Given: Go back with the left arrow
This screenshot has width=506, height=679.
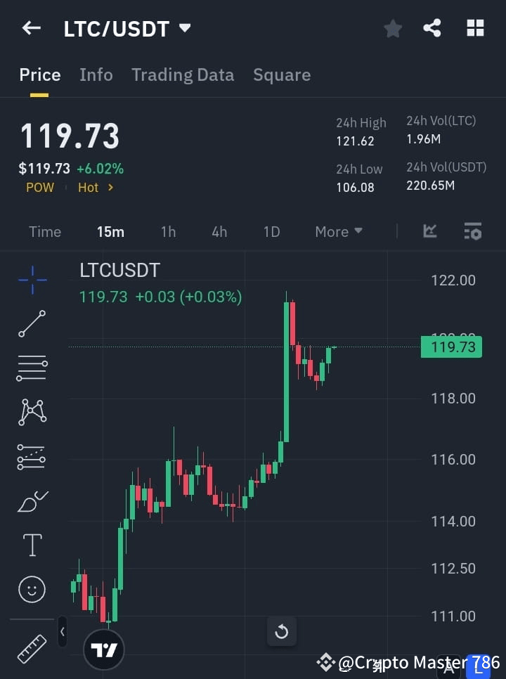Looking at the screenshot, I should pos(31,28).
